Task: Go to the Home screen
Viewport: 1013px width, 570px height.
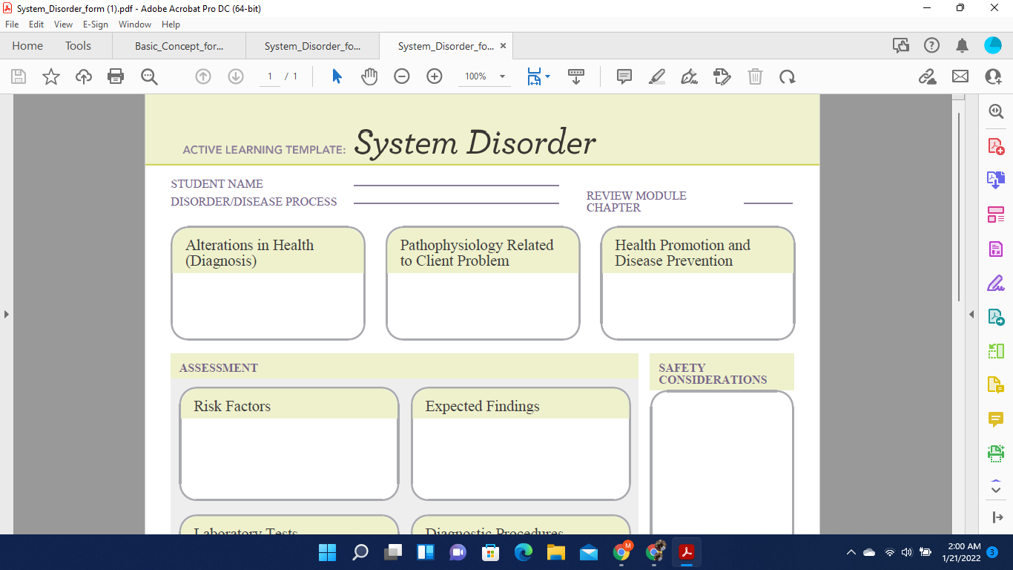Action: click(x=27, y=45)
